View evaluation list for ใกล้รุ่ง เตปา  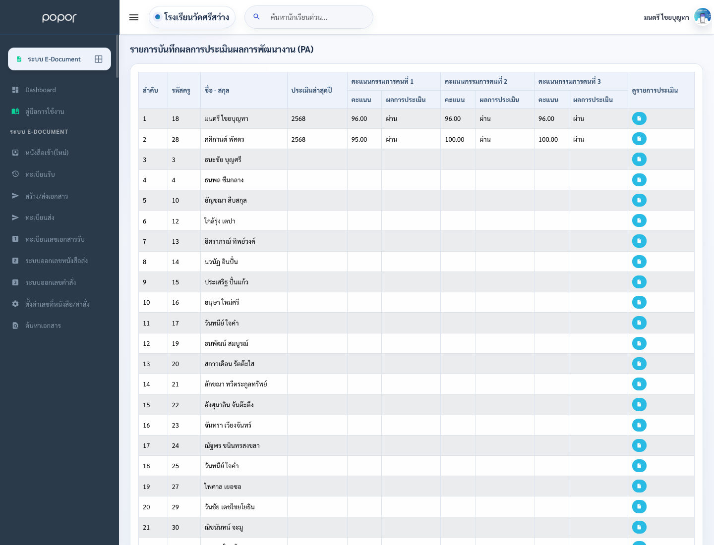coord(639,220)
